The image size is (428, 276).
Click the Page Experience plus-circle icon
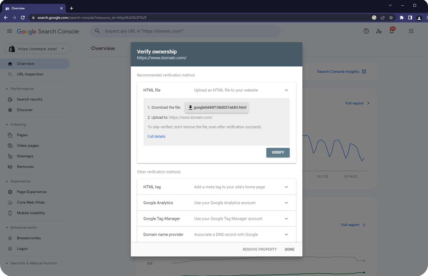click(10, 192)
